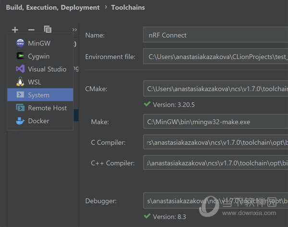Click the Cygwin icon in the popup
Screen dimensions: 288x227
coord(20,56)
